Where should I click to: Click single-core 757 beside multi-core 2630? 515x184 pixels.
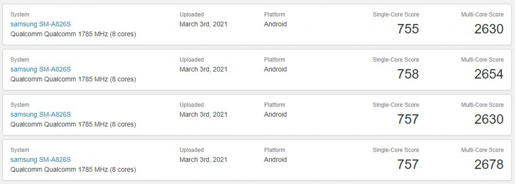tap(408, 119)
